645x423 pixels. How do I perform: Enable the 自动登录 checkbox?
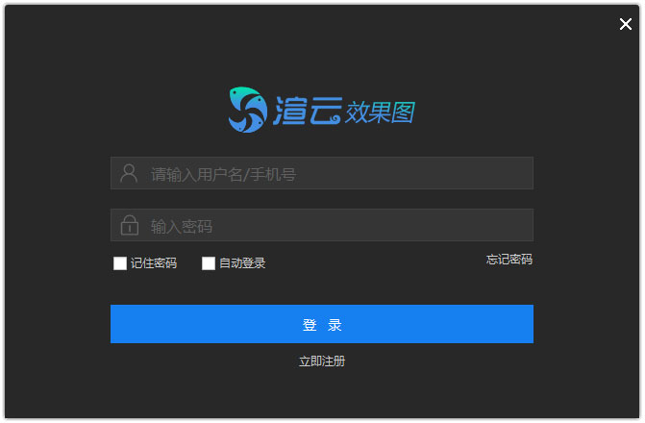(209, 263)
